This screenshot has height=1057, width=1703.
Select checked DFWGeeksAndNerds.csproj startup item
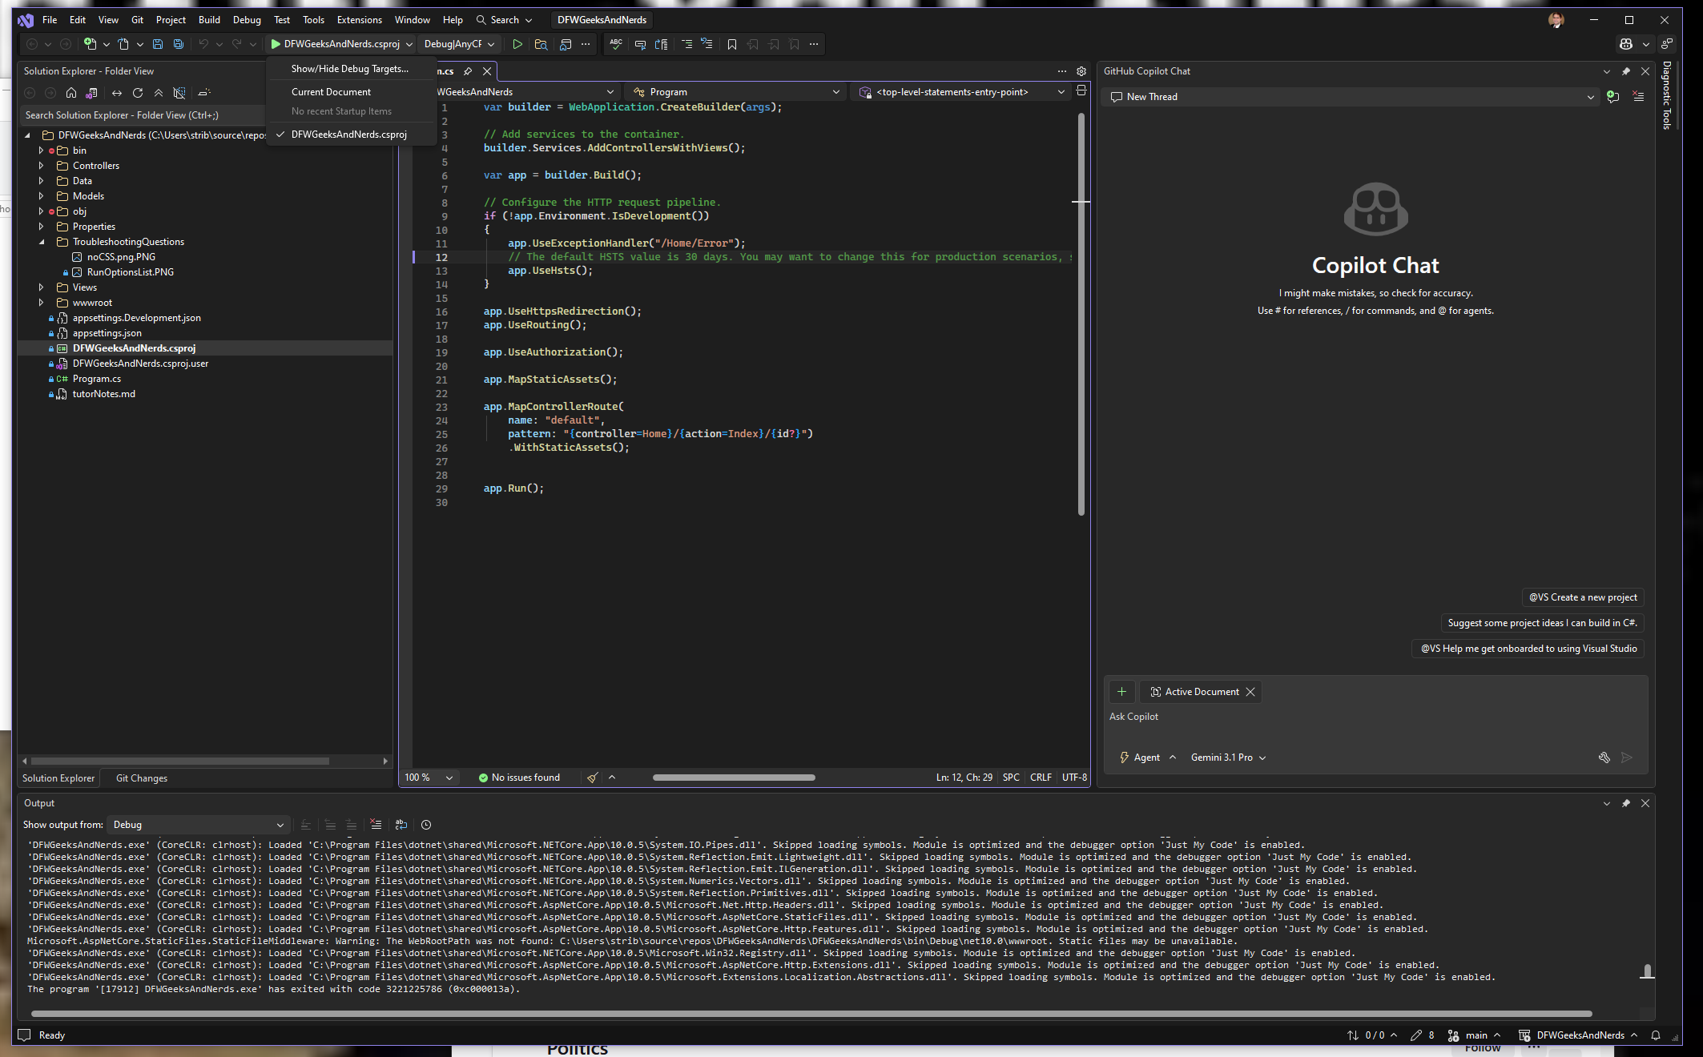[x=348, y=135]
